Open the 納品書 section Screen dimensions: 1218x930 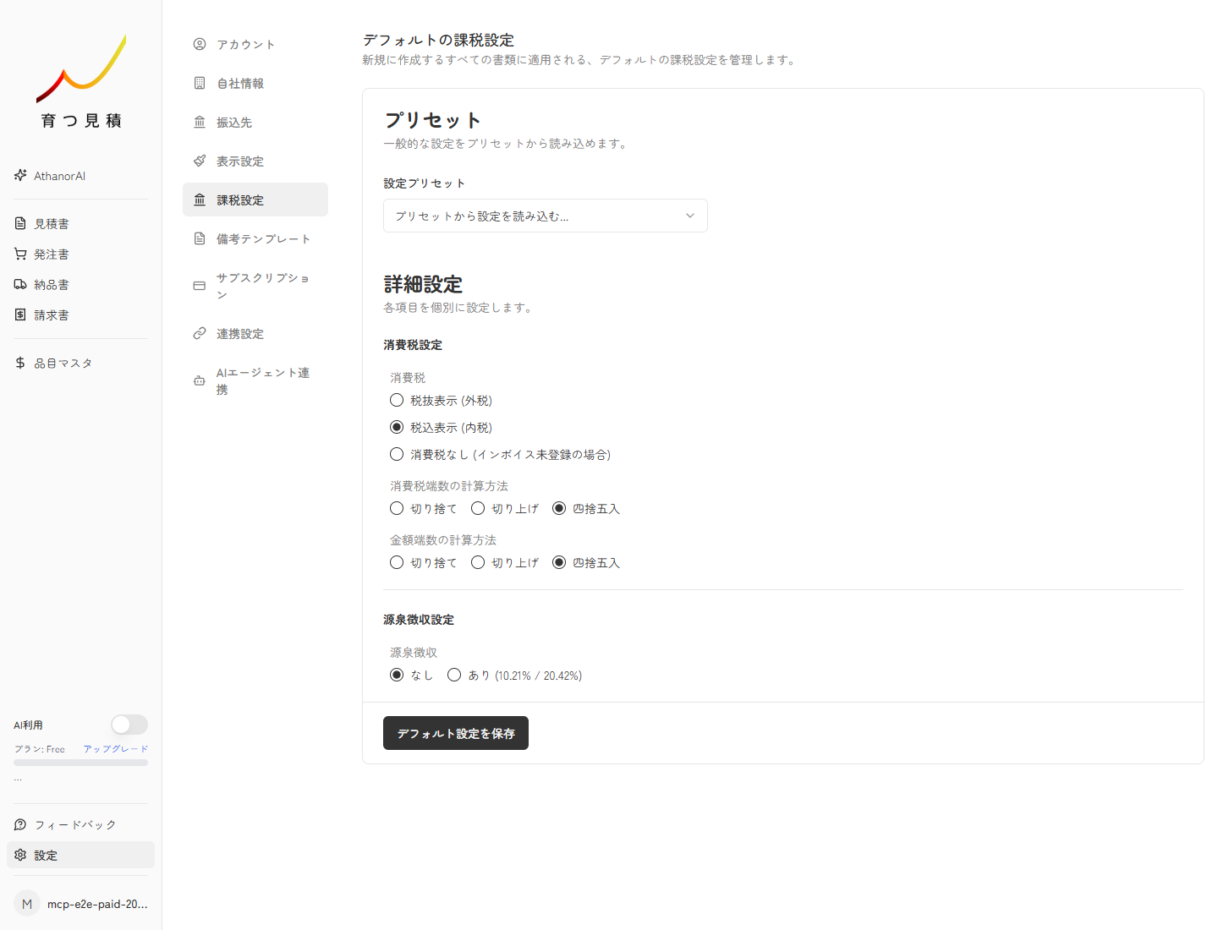52,284
